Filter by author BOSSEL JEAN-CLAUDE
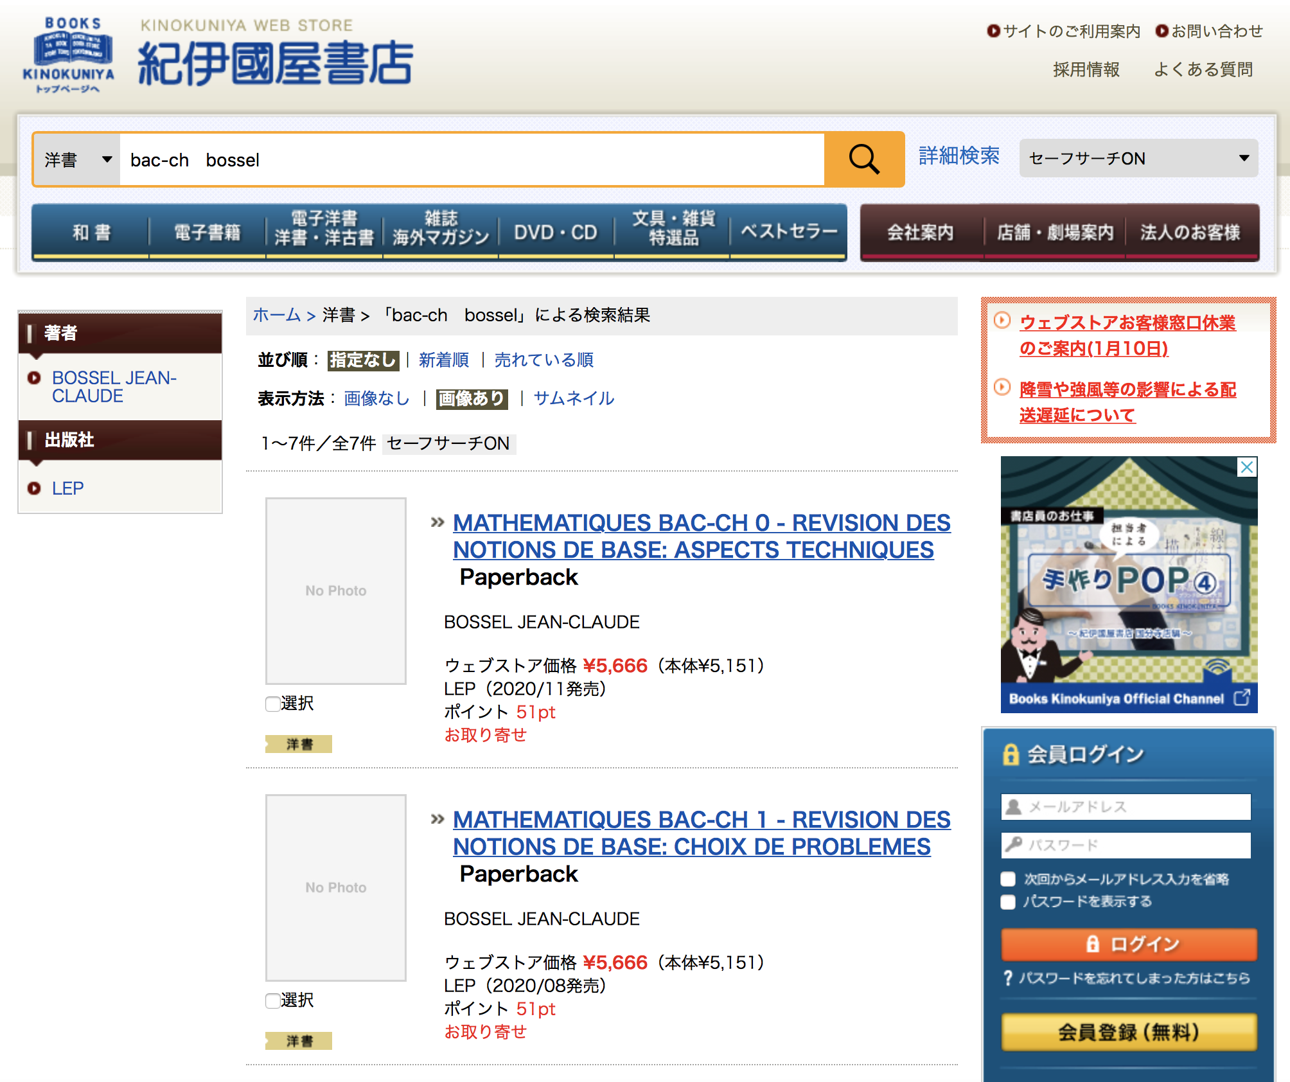The image size is (1290, 1082). (x=114, y=387)
